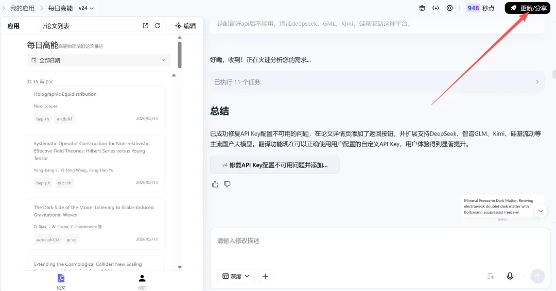Click the send arrow button
The image size is (556, 291).
[x=537, y=276]
